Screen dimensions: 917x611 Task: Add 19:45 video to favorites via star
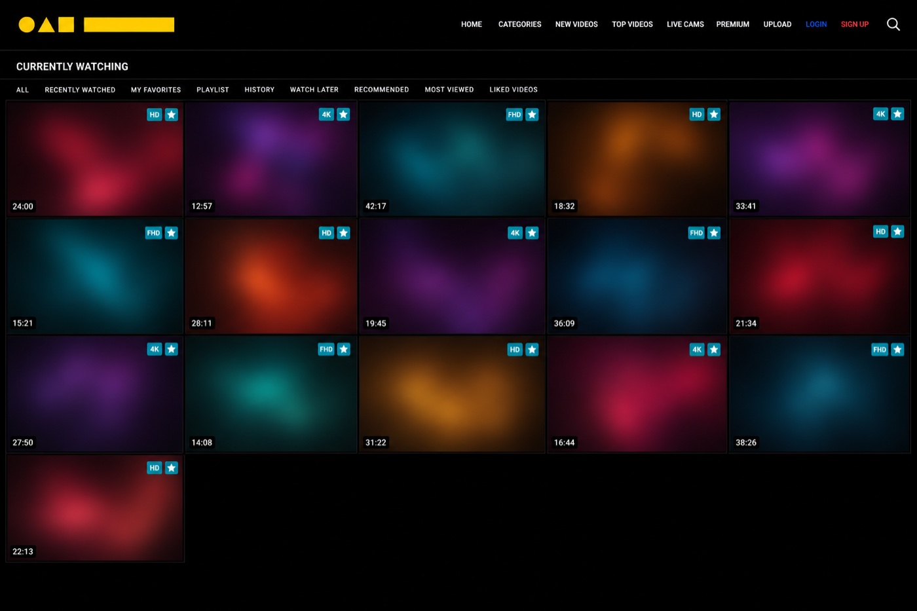(x=532, y=233)
